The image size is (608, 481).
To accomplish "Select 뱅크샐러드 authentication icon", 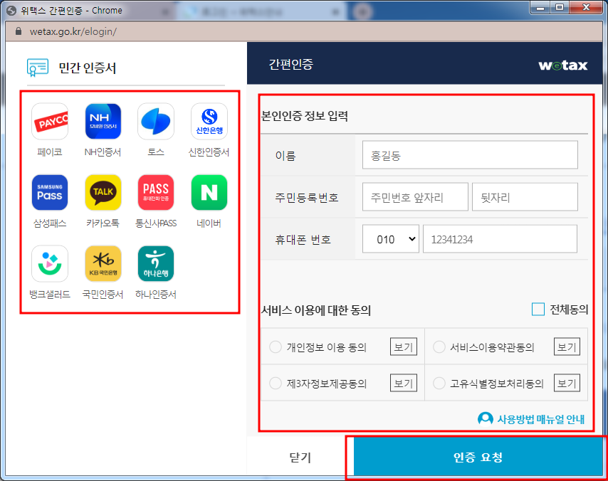I will (49, 263).
